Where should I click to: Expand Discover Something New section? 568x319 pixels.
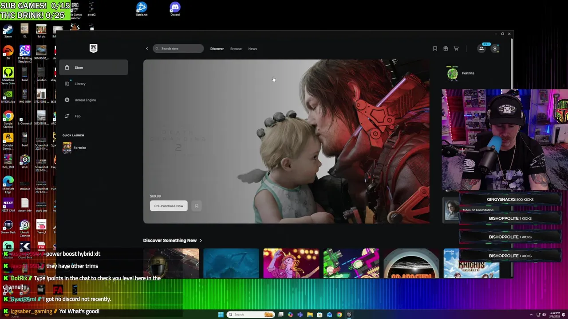click(173, 240)
